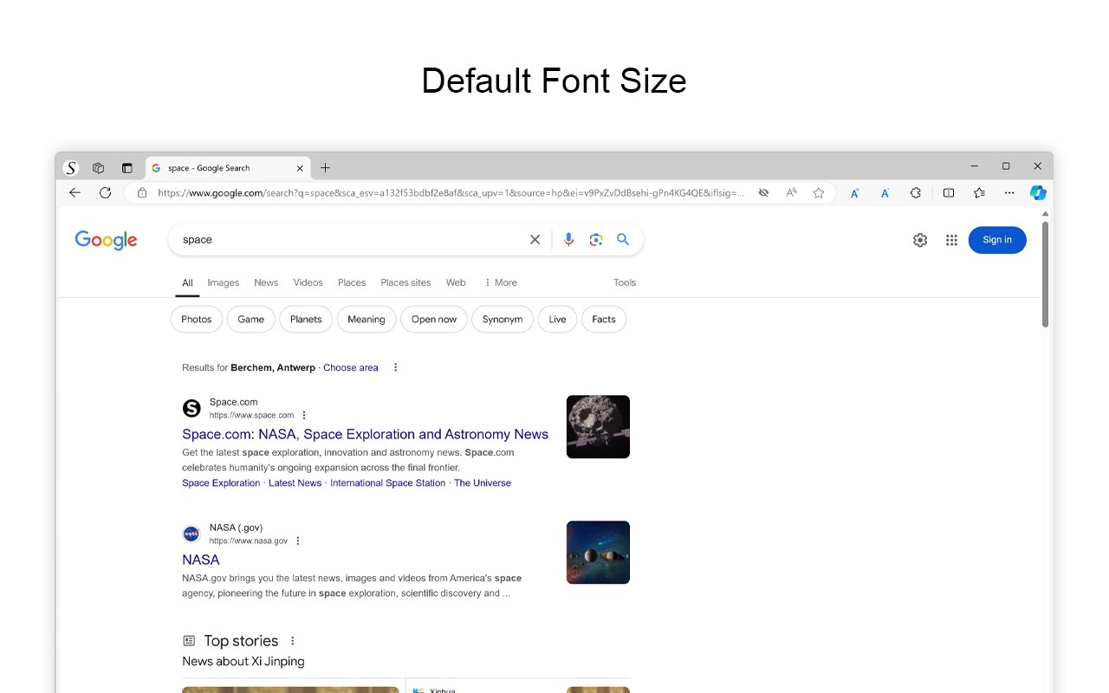Apply the Planets filter chip
Image resolution: width=1109 pixels, height=693 pixels.
(306, 320)
